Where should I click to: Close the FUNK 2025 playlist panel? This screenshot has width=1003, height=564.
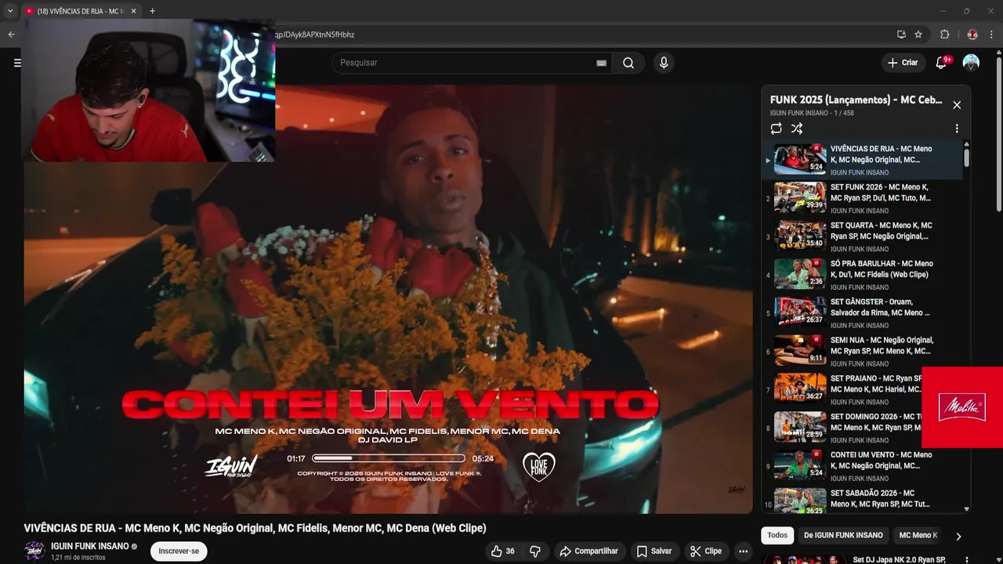957,105
